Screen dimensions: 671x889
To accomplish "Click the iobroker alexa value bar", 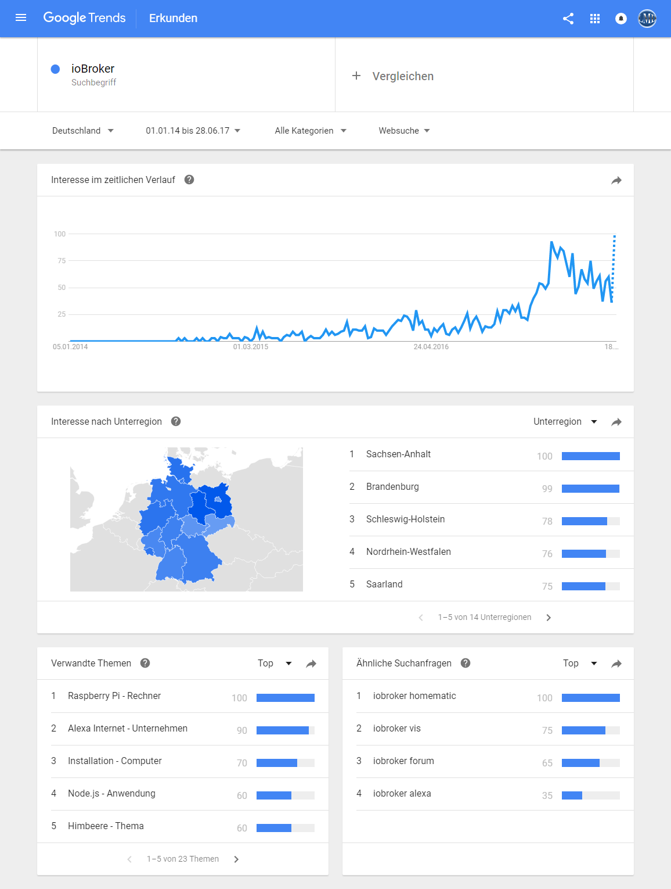I will coord(591,795).
